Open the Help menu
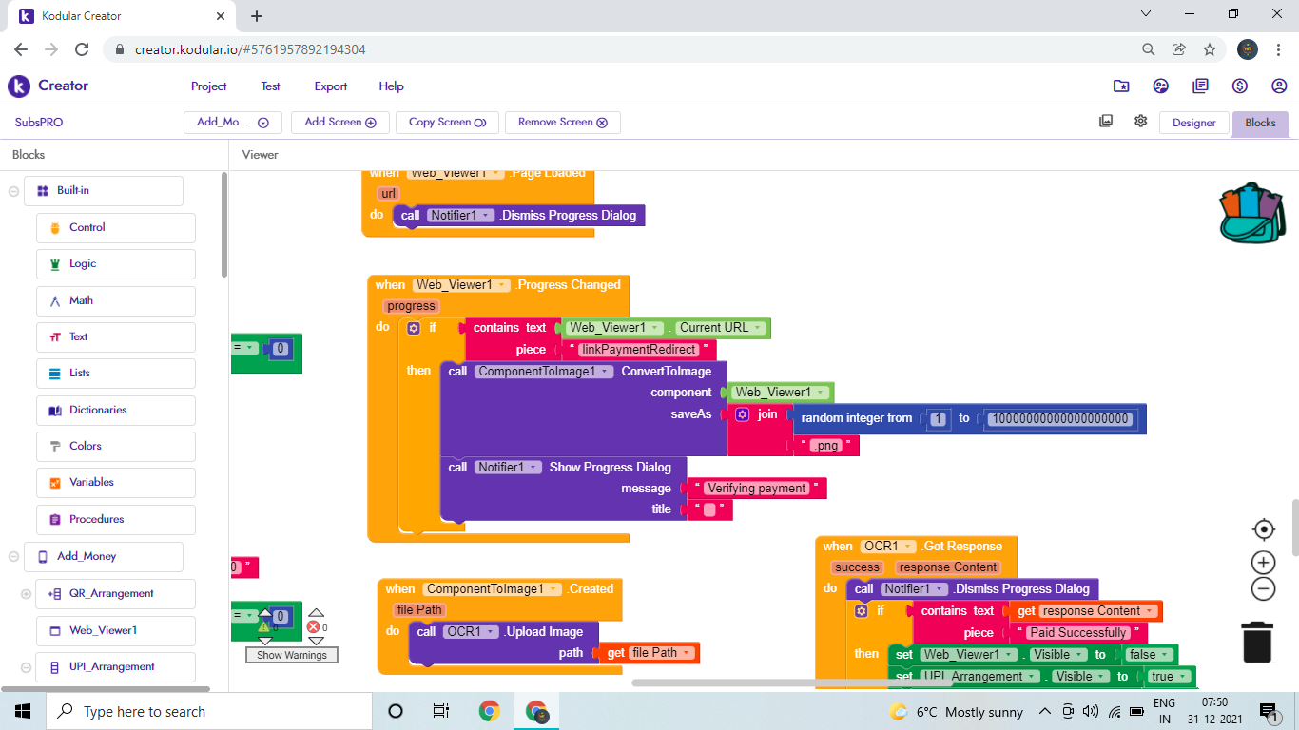Image resolution: width=1299 pixels, height=730 pixels. tap(391, 86)
